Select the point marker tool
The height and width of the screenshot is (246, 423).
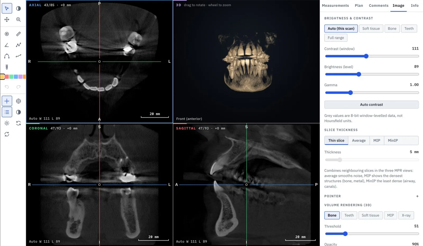(x=7, y=34)
